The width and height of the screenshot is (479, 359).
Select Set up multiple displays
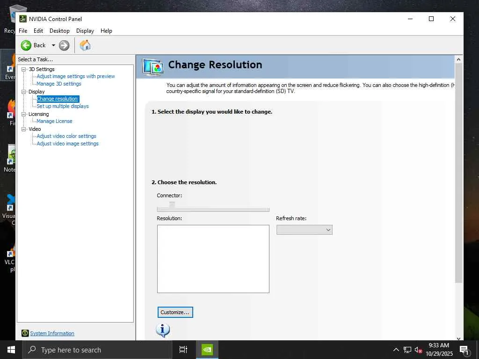click(x=63, y=106)
